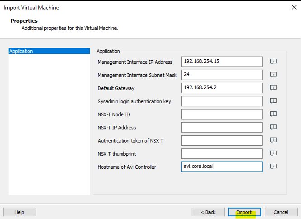Screen dimensions: 301x219
Task: Go back with the < Back button
Action: pos(208,212)
